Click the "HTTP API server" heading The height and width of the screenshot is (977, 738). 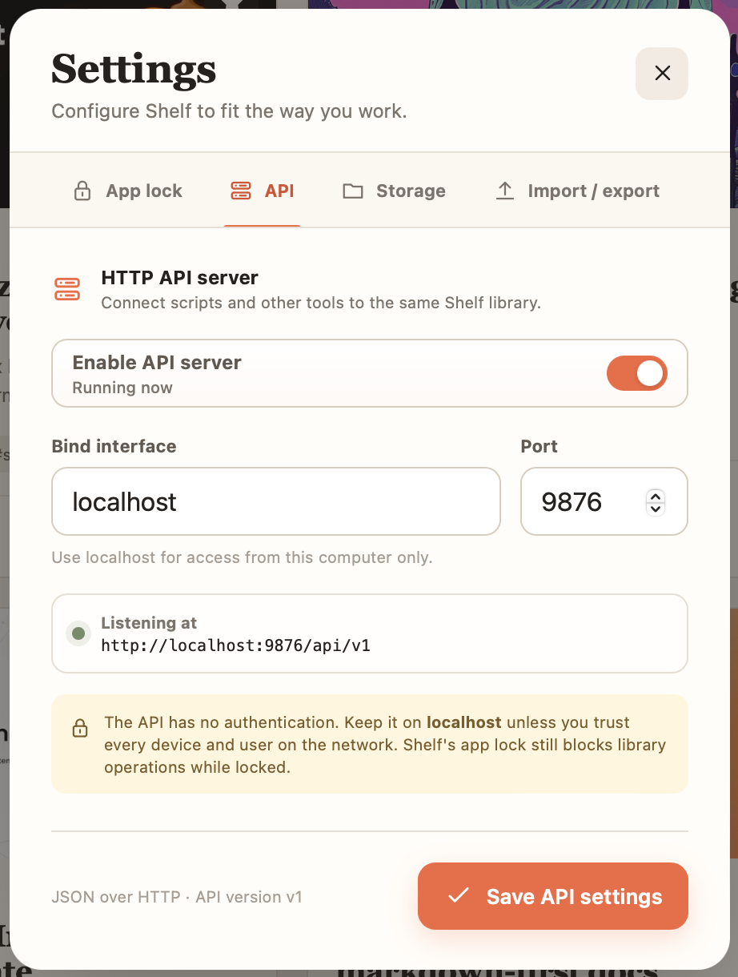[180, 278]
